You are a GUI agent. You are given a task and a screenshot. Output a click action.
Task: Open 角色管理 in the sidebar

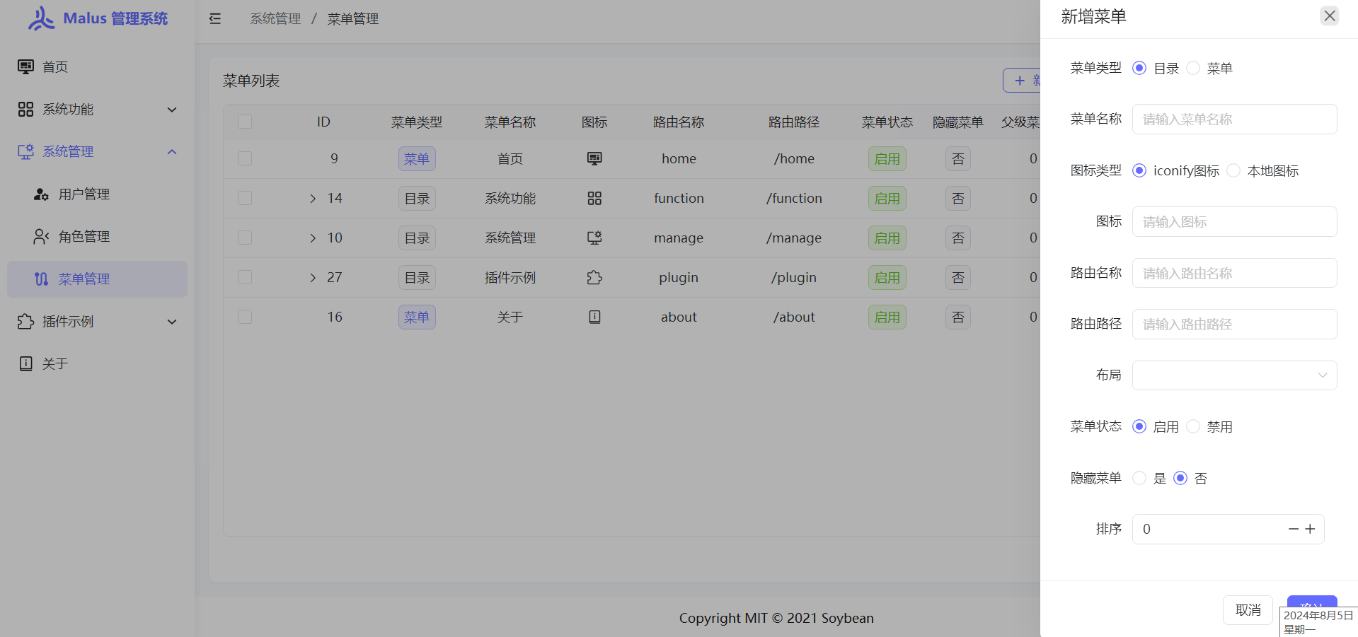click(x=98, y=236)
